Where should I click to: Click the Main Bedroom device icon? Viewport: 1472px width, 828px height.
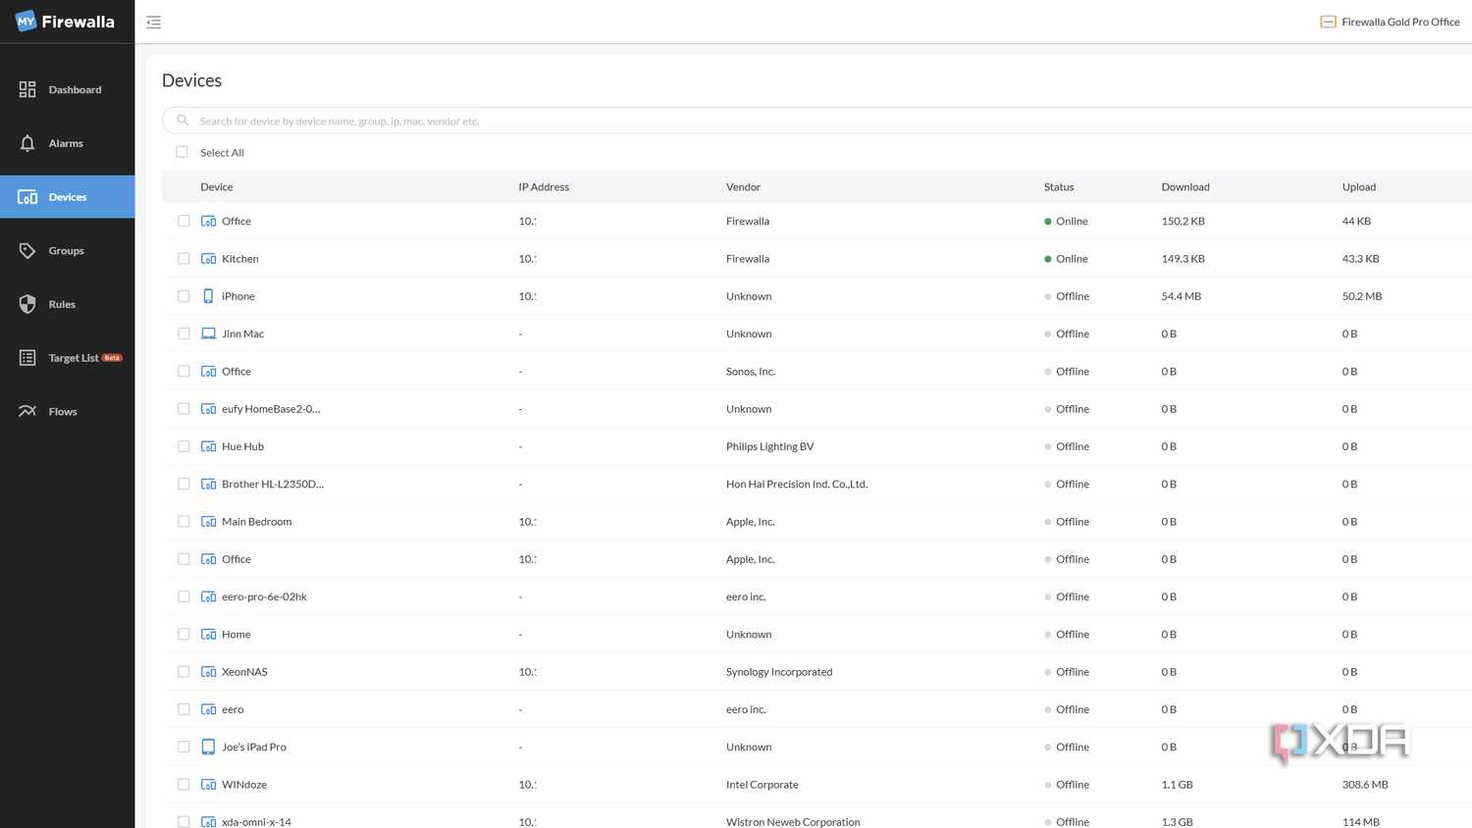tap(208, 522)
